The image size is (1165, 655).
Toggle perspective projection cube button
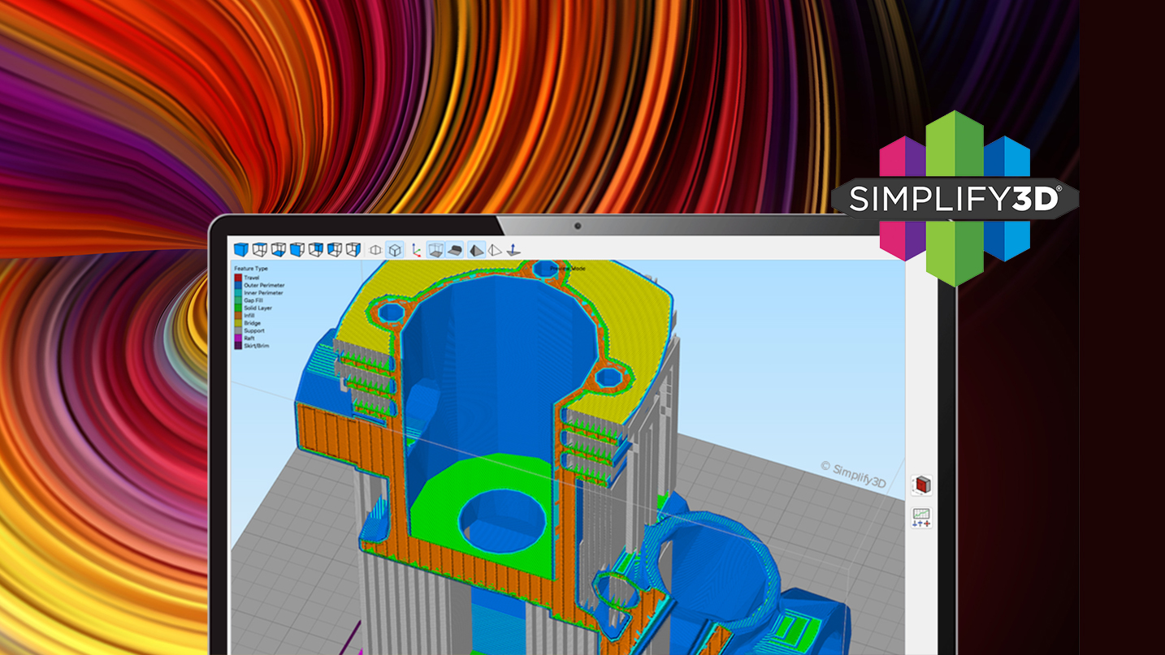pos(394,250)
